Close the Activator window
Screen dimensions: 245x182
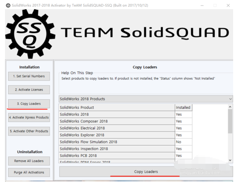tap(228, 5)
